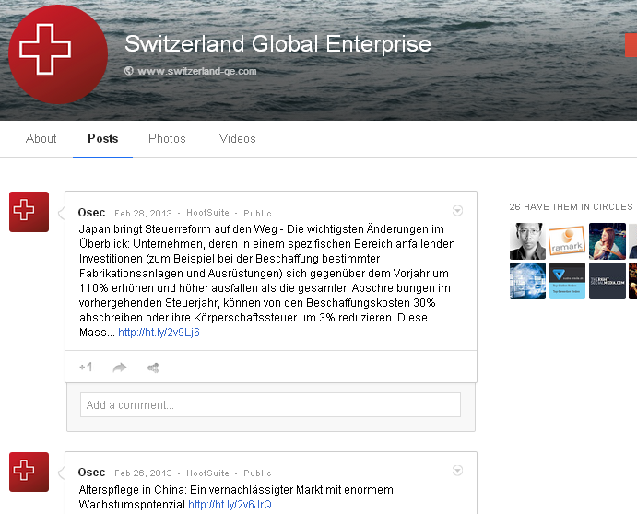The width and height of the screenshot is (637, 514).
Task: Select the Posts tab
Action: pos(102,138)
